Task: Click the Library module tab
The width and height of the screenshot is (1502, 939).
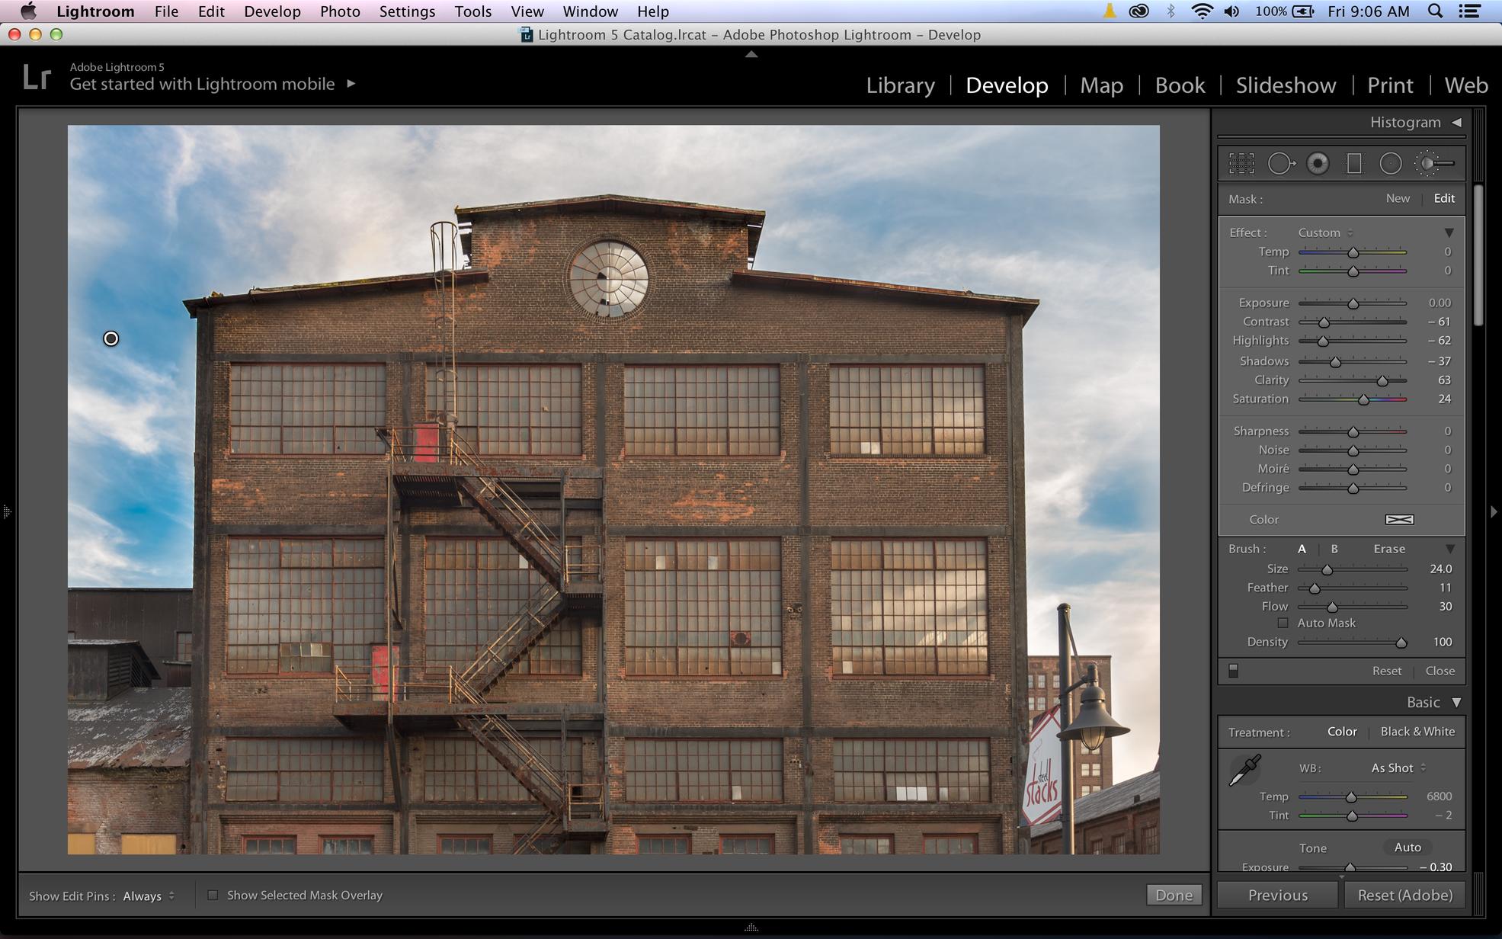Action: click(x=901, y=83)
